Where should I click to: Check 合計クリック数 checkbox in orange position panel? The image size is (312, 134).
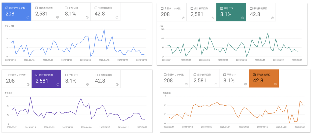[x=165, y=74]
